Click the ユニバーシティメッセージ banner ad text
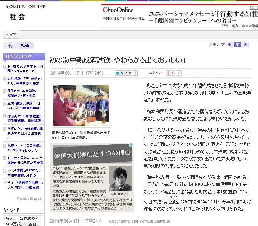The image size is (258, 226). click(203, 17)
